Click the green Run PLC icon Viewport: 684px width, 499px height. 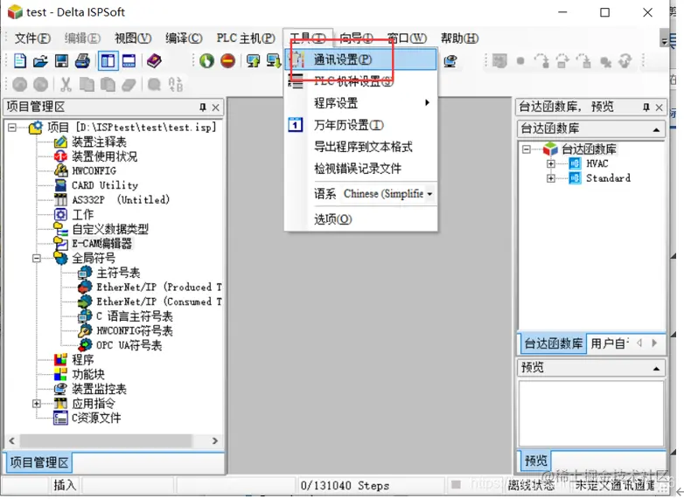pos(206,61)
